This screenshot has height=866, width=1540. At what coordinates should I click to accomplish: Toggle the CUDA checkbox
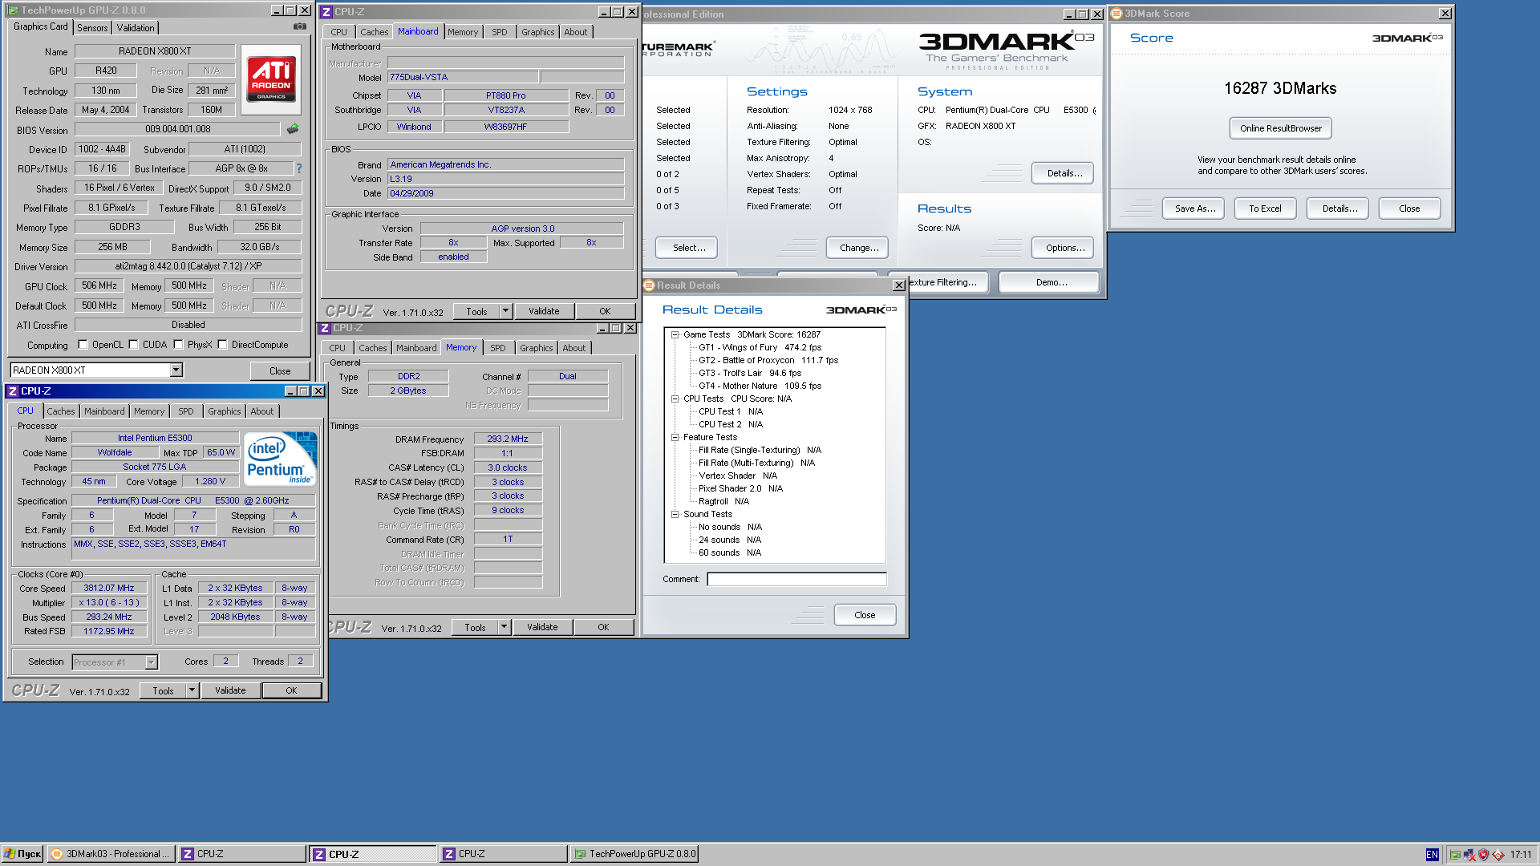click(x=133, y=345)
